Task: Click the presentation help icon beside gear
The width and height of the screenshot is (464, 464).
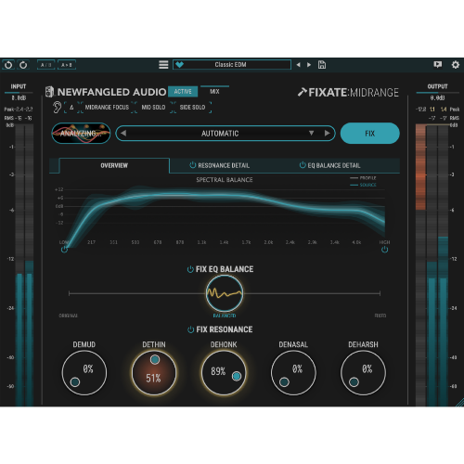Action: [438, 64]
